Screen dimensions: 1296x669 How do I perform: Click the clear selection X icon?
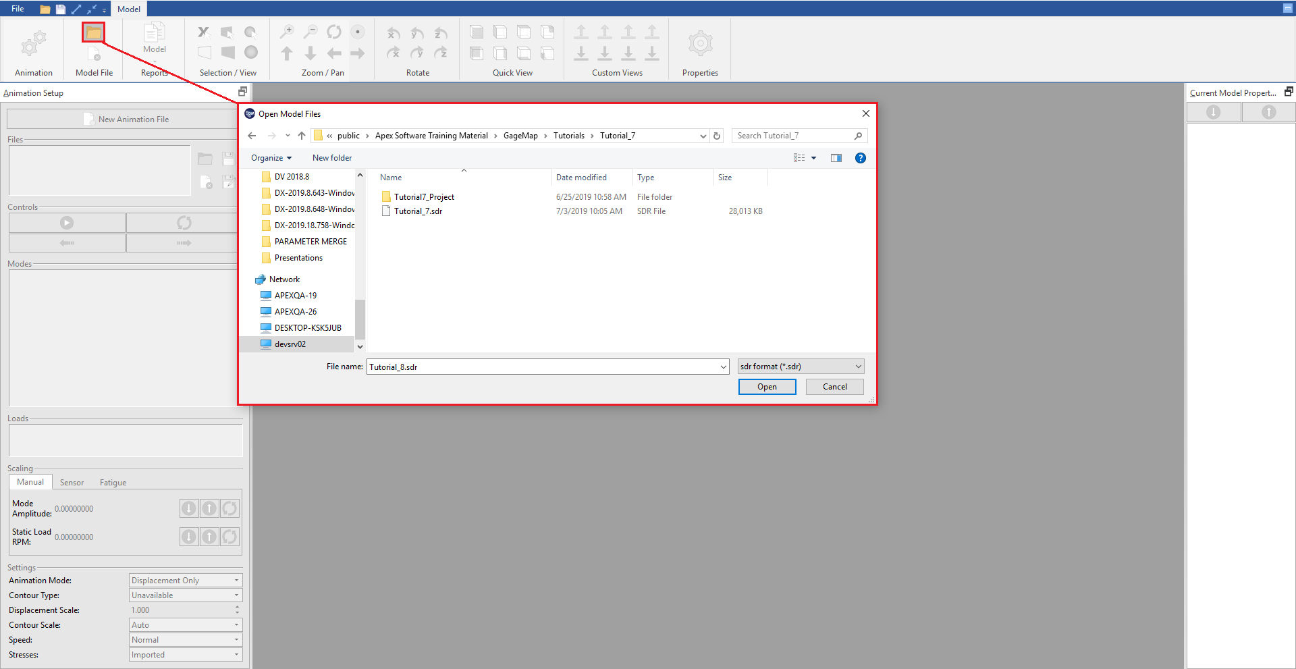coord(203,32)
